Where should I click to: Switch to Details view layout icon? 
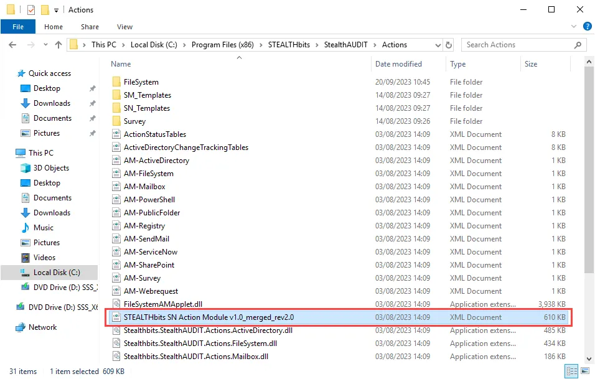click(x=571, y=371)
